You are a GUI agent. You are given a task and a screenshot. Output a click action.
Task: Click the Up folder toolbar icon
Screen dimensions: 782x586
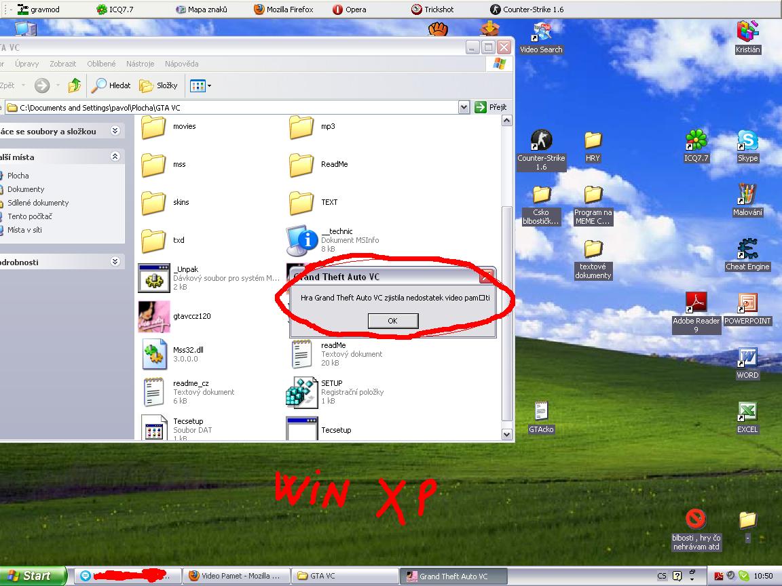74,85
